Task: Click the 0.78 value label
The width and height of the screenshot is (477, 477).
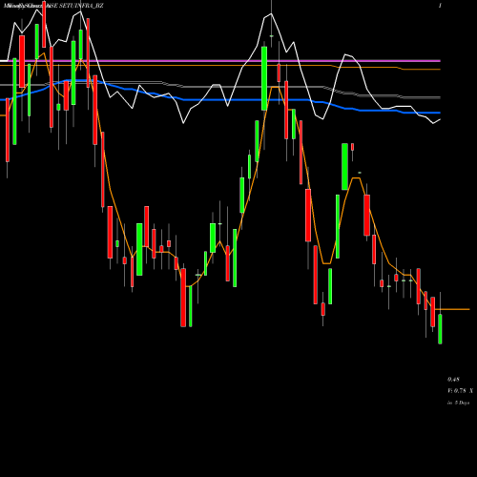Action: [x=460, y=391]
